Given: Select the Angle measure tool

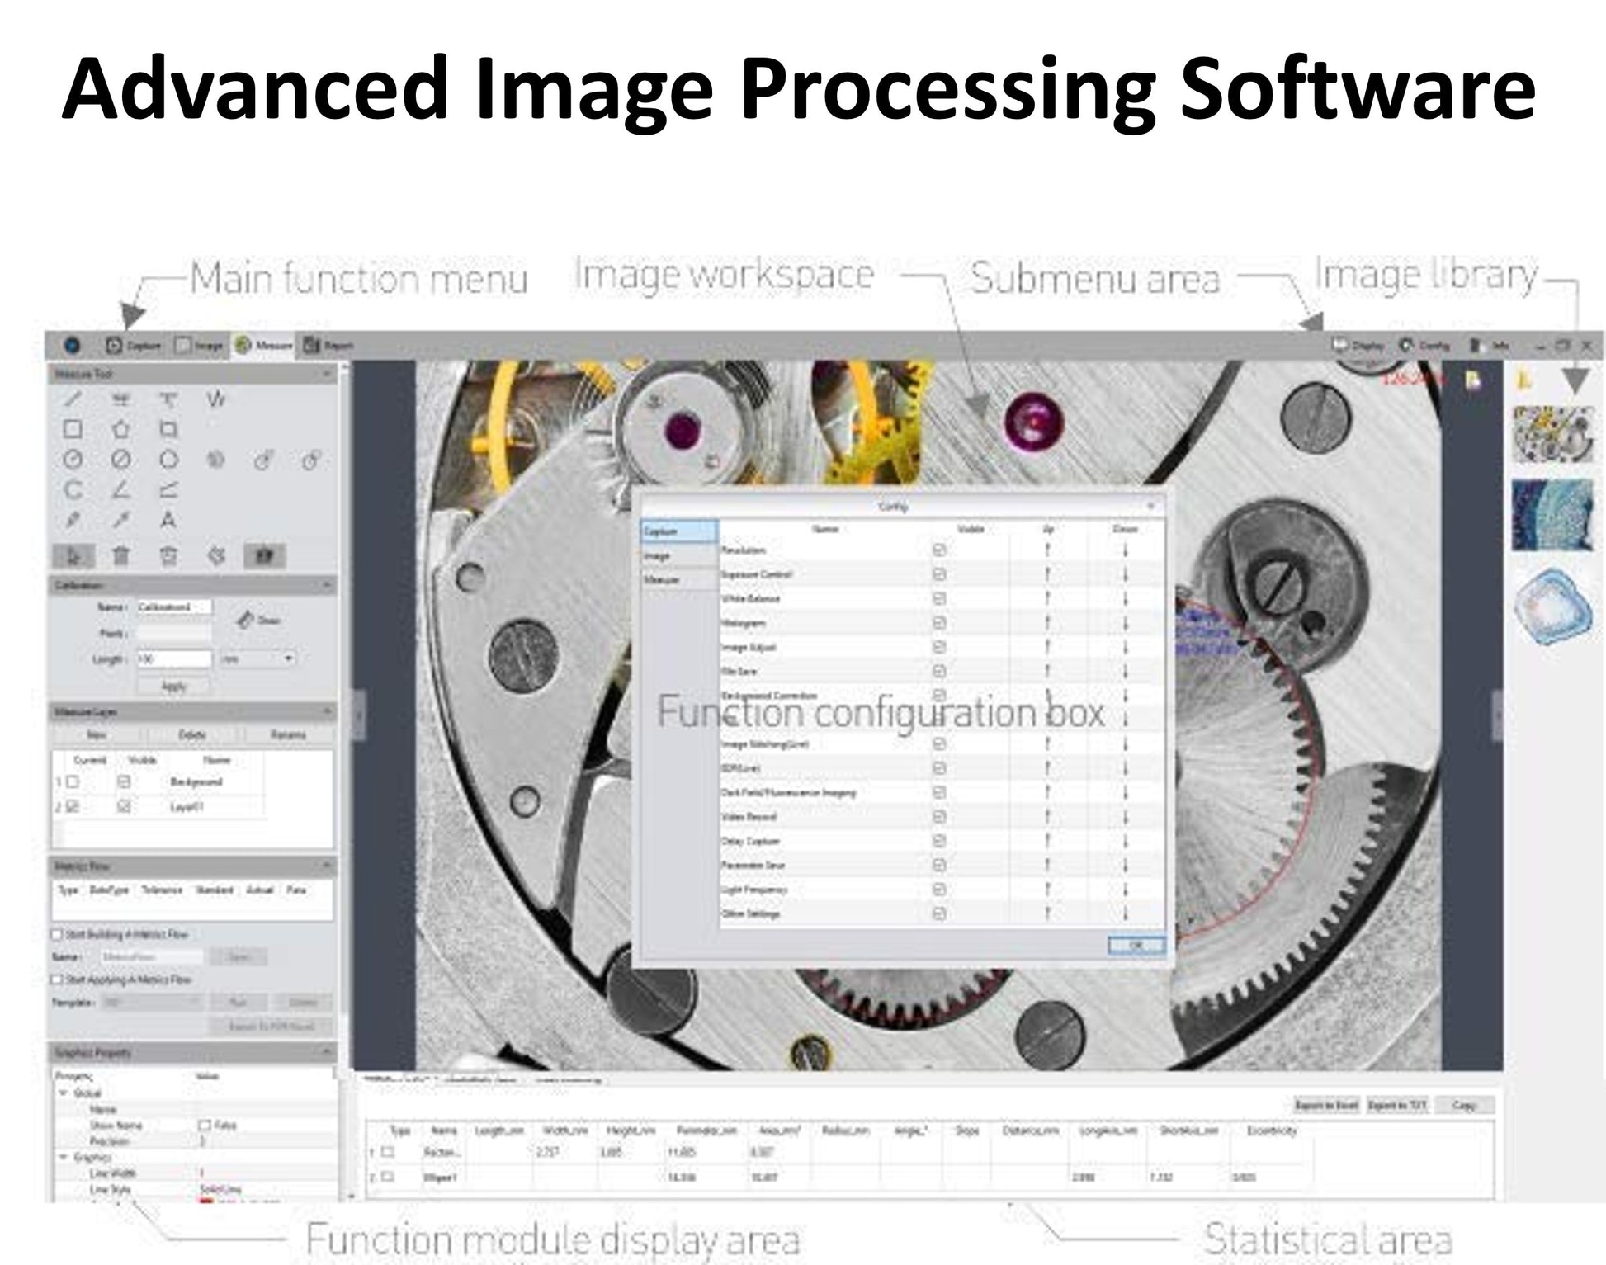Looking at the screenshot, I should coord(120,490).
